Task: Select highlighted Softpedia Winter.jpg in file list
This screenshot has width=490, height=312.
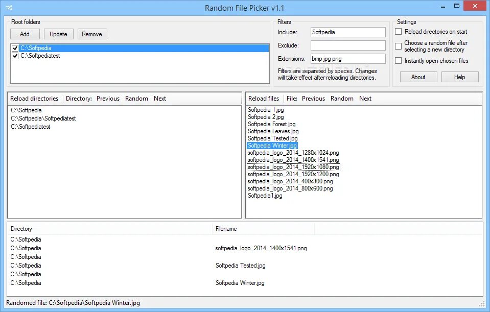Action: (272, 146)
